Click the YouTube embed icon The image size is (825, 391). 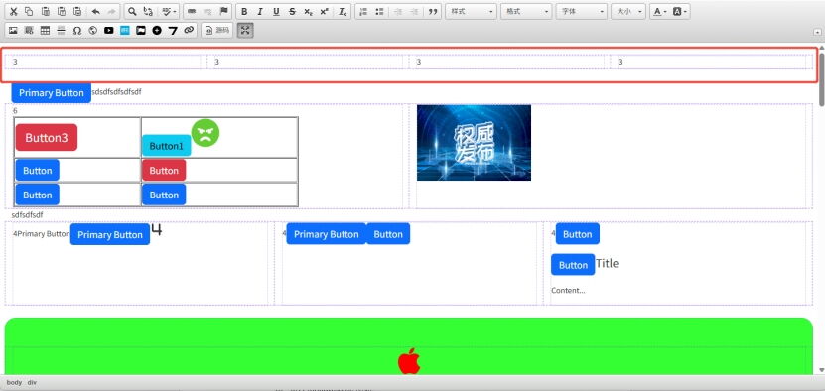[109, 31]
